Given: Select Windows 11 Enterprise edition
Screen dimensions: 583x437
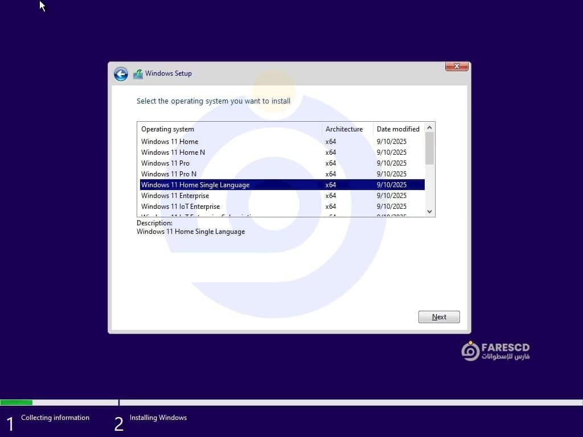Looking at the screenshot, I should (175, 196).
